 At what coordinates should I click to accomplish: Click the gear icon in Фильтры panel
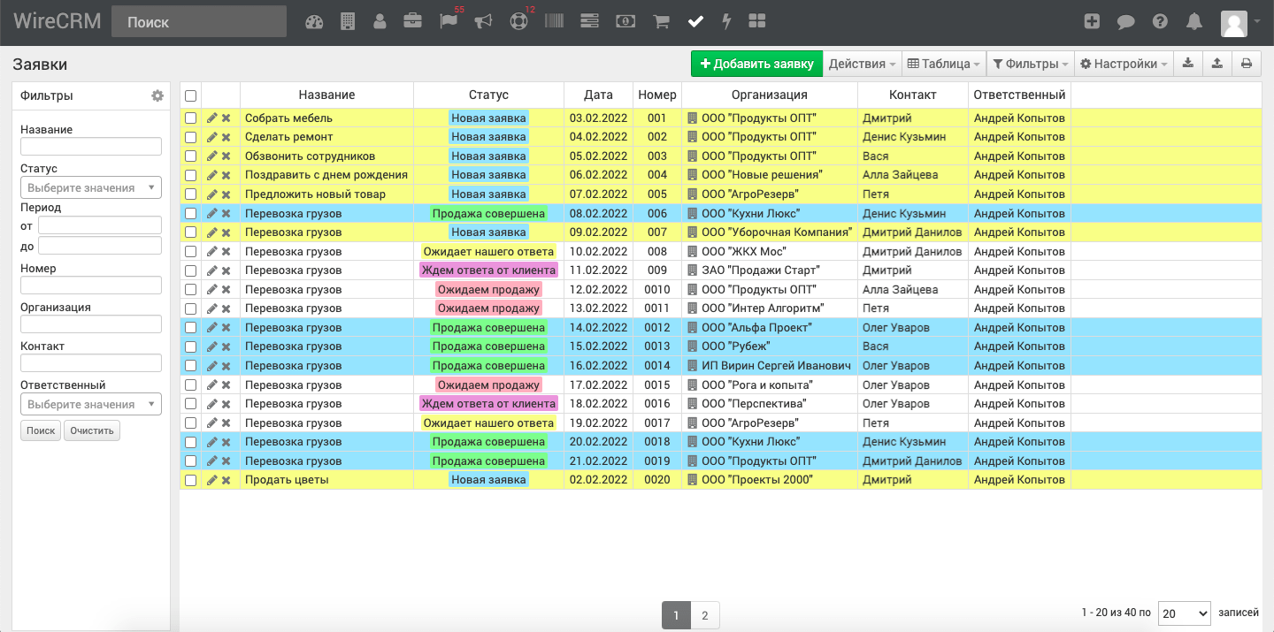point(157,95)
